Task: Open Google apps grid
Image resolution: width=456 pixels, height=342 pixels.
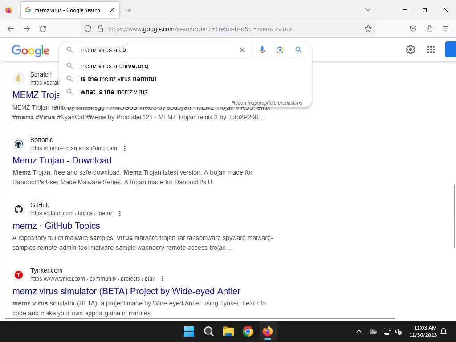Action: tap(431, 49)
